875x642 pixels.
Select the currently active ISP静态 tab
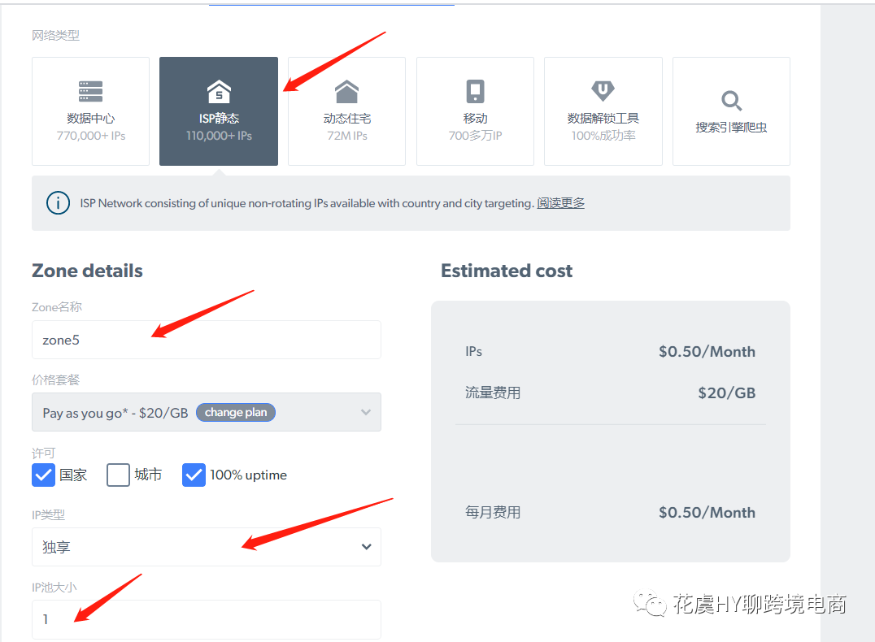(x=218, y=111)
